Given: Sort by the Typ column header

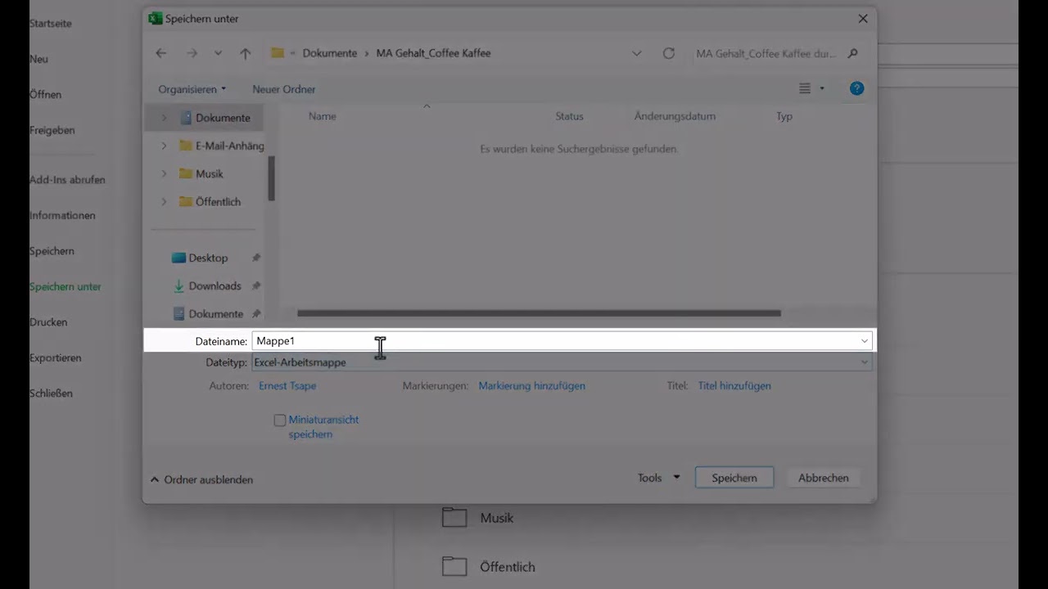Looking at the screenshot, I should (x=784, y=116).
